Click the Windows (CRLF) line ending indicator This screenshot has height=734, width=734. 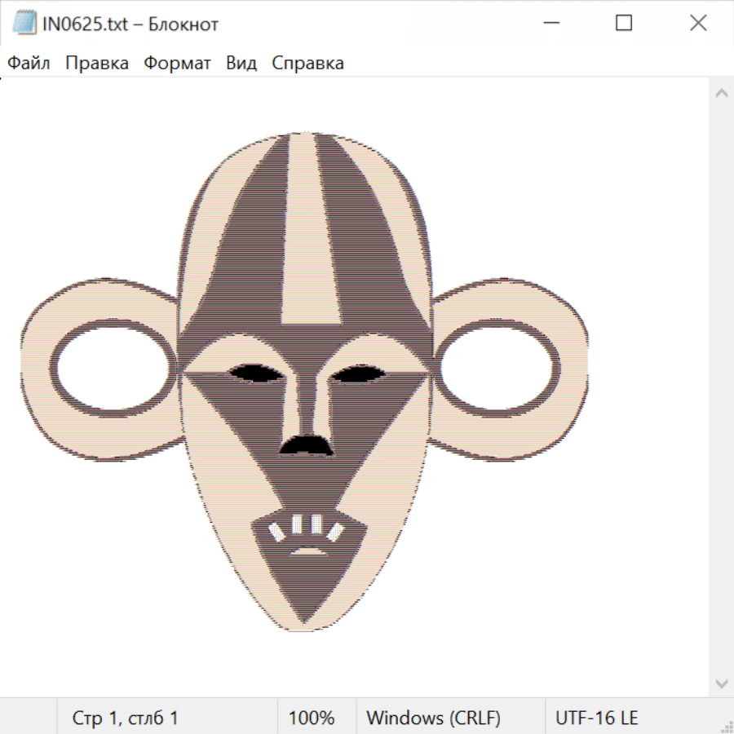[433, 718]
